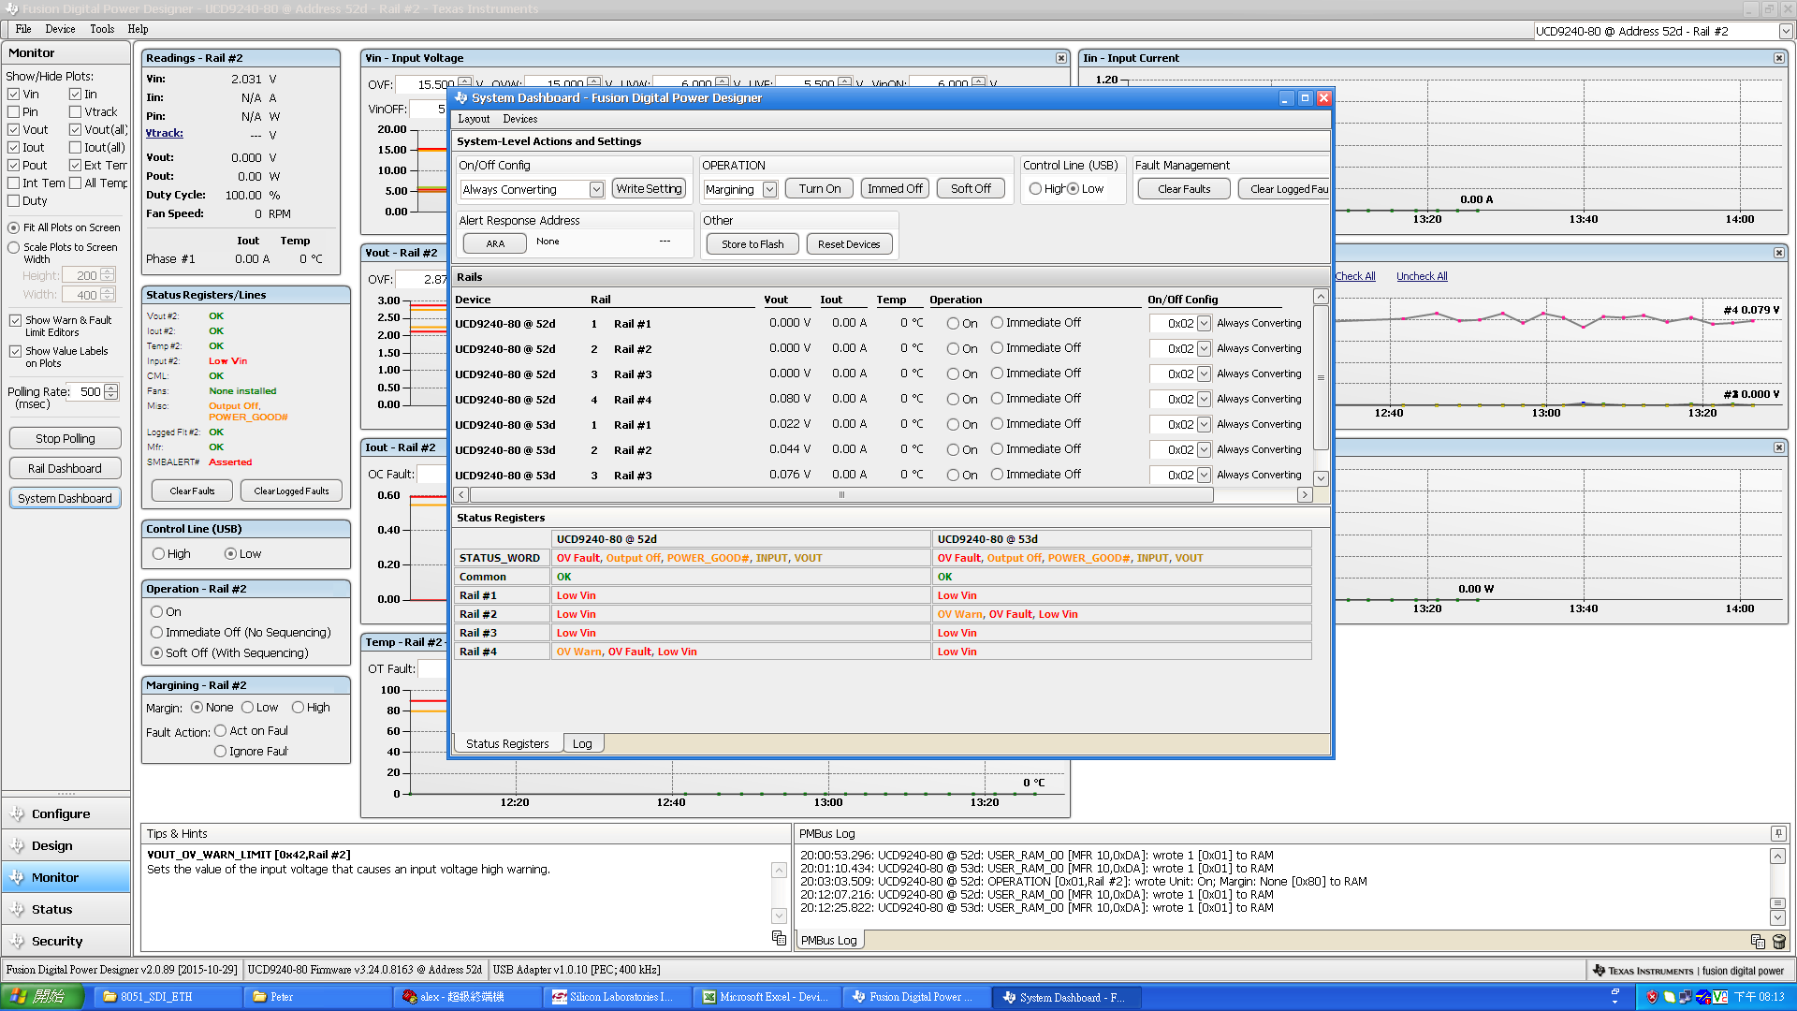Open the Devices menu in System Dashboard
The height and width of the screenshot is (1011, 1797).
pyautogui.click(x=519, y=119)
